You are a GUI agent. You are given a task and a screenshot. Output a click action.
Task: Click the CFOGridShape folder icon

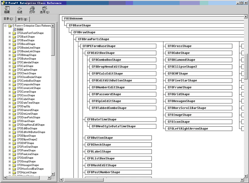click(14, 158)
